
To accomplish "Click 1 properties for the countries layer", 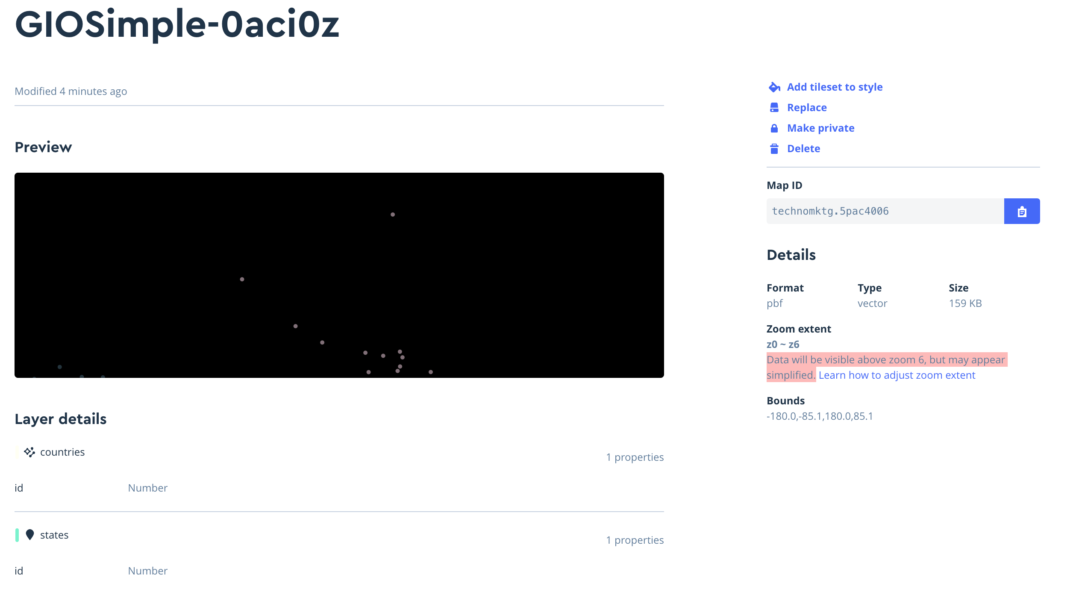I will pos(635,457).
